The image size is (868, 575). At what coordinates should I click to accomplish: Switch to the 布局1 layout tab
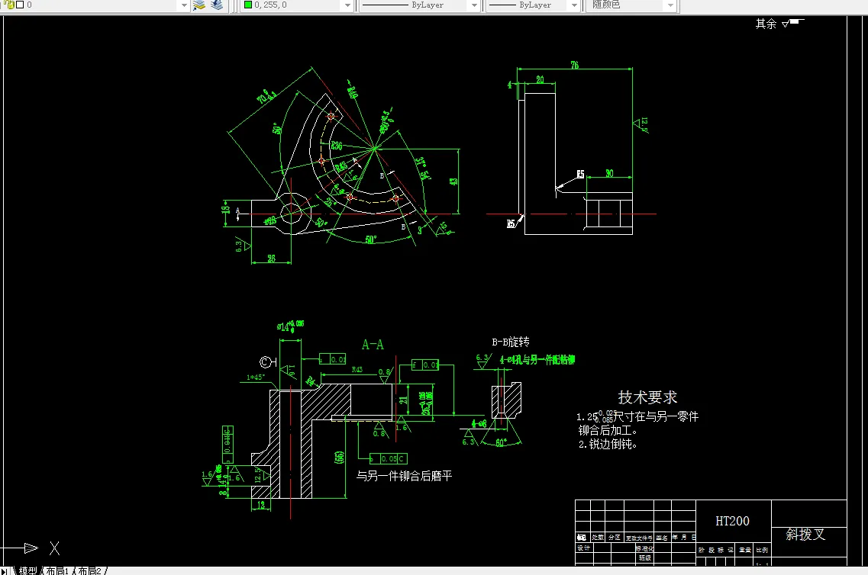(57, 570)
